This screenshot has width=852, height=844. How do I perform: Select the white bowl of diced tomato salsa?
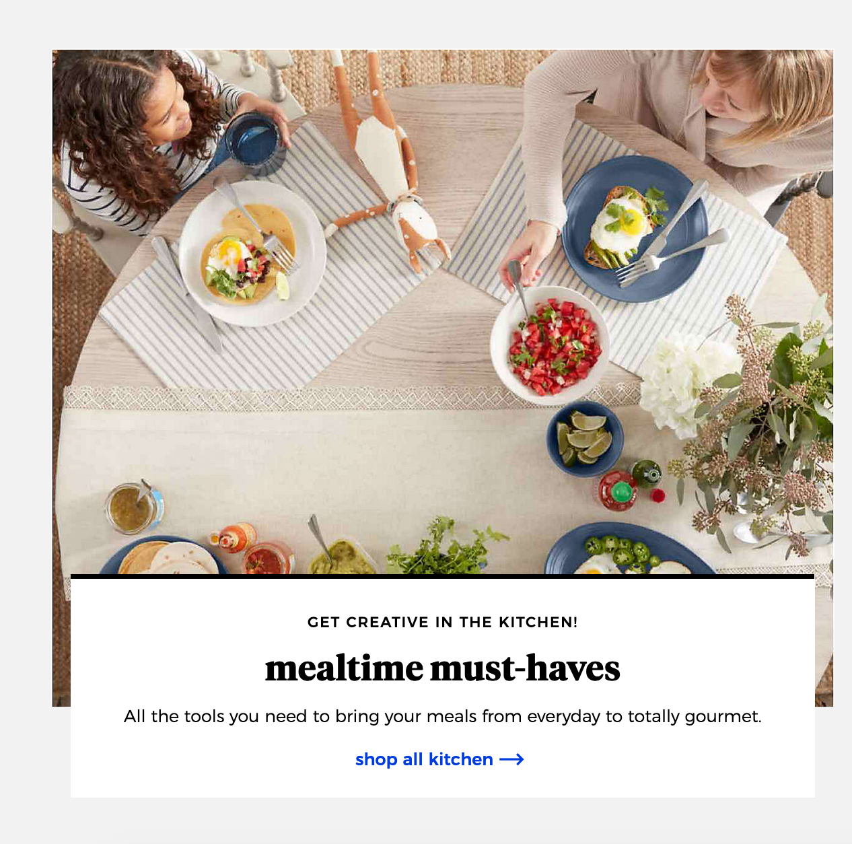tap(550, 345)
